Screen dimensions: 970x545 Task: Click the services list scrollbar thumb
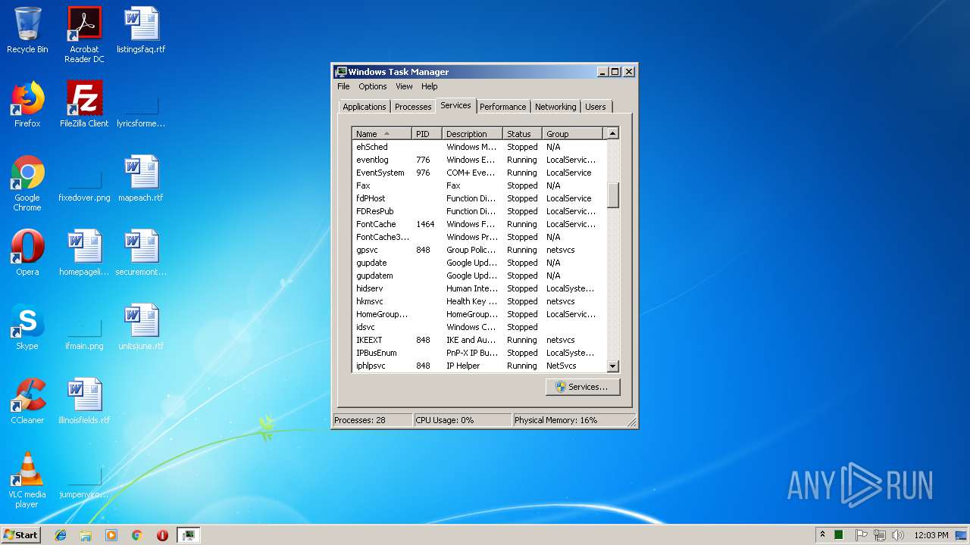pyautogui.click(x=613, y=195)
